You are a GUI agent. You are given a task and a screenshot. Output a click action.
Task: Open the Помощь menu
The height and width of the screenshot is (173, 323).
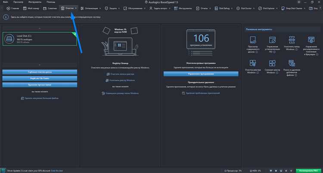click(51, 2)
